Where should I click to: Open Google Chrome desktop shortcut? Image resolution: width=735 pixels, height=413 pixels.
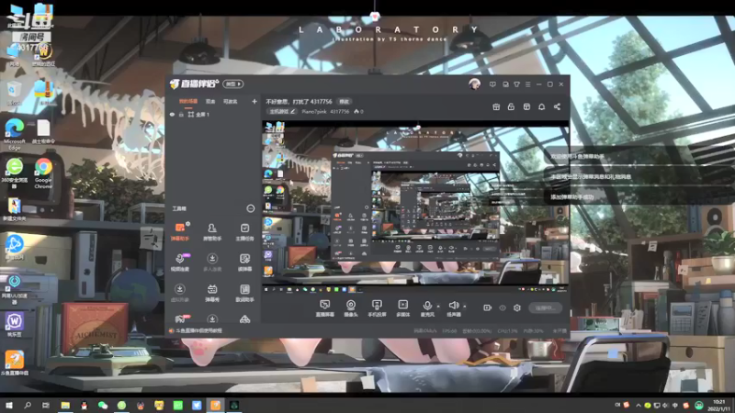[43, 173]
